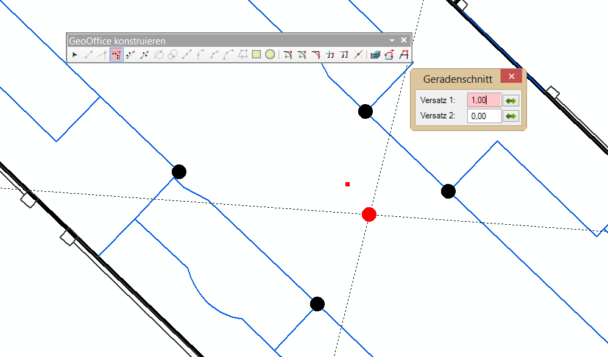Flip direction of Versatz 1 offset

(x=511, y=100)
